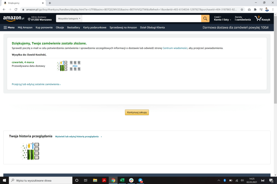Viewport: 277px width, 184px height.
Task: Click first ordered product thumbnail with green brushes
Action: click(x=62, y=66)
